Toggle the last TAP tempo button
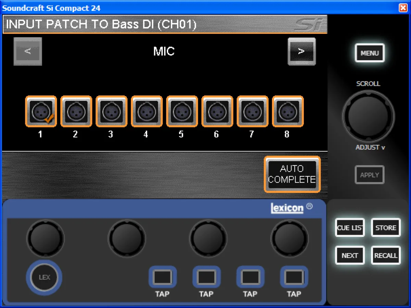The height and width of the screenshot is (308, 411). [x=294, y=277]
